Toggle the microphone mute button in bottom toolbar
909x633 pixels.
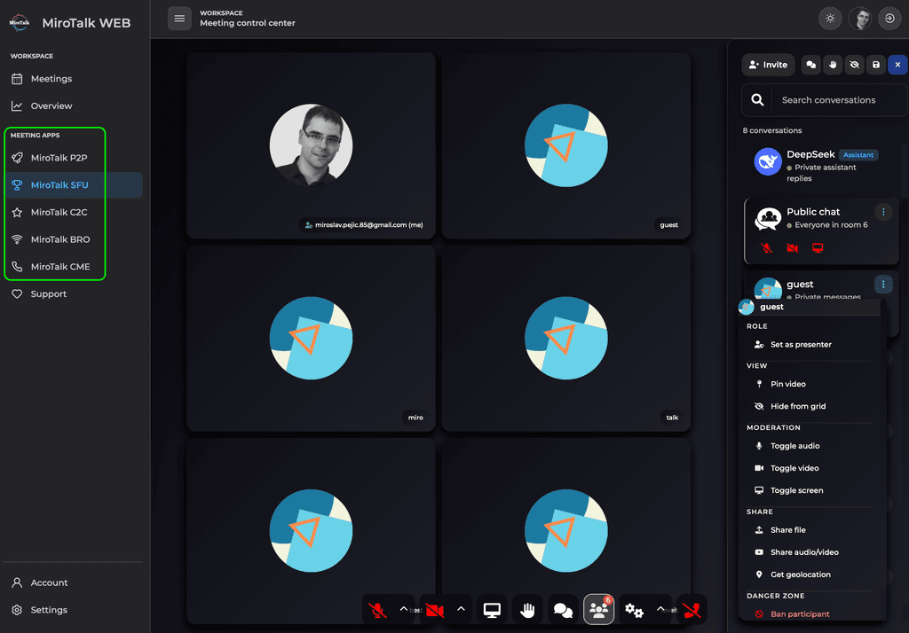point(376,610)
